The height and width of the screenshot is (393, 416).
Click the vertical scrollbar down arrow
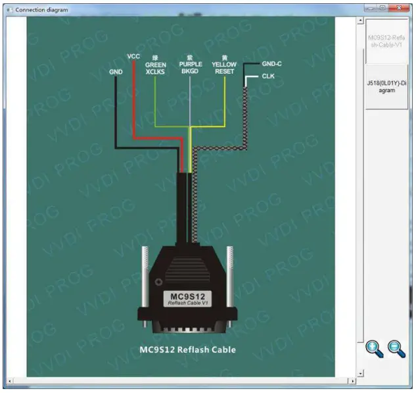coord(360,374)
